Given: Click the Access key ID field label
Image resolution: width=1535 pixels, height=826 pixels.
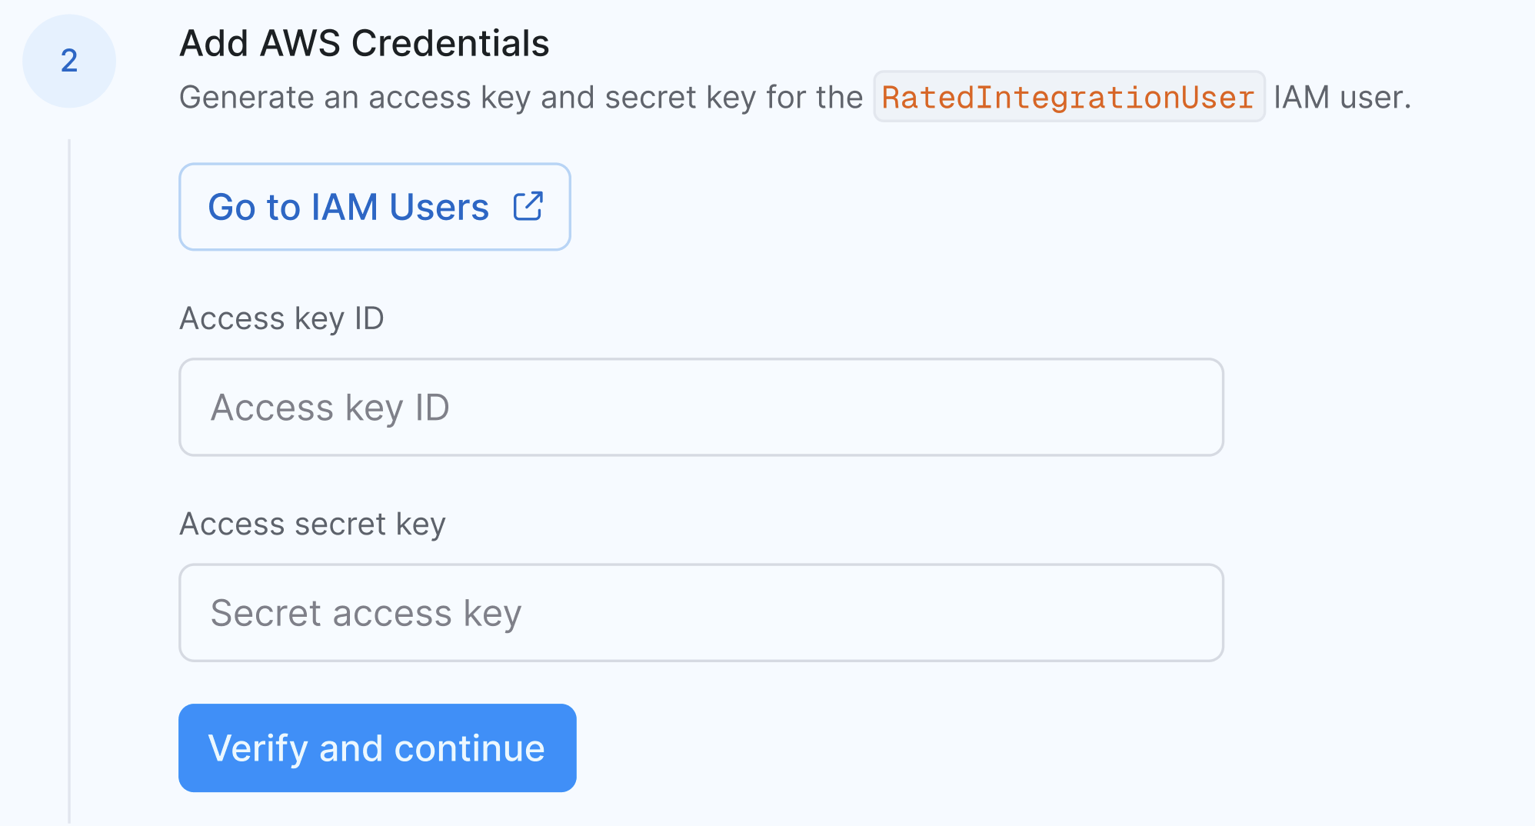Looking at the screenshot, I should [281, 318].
